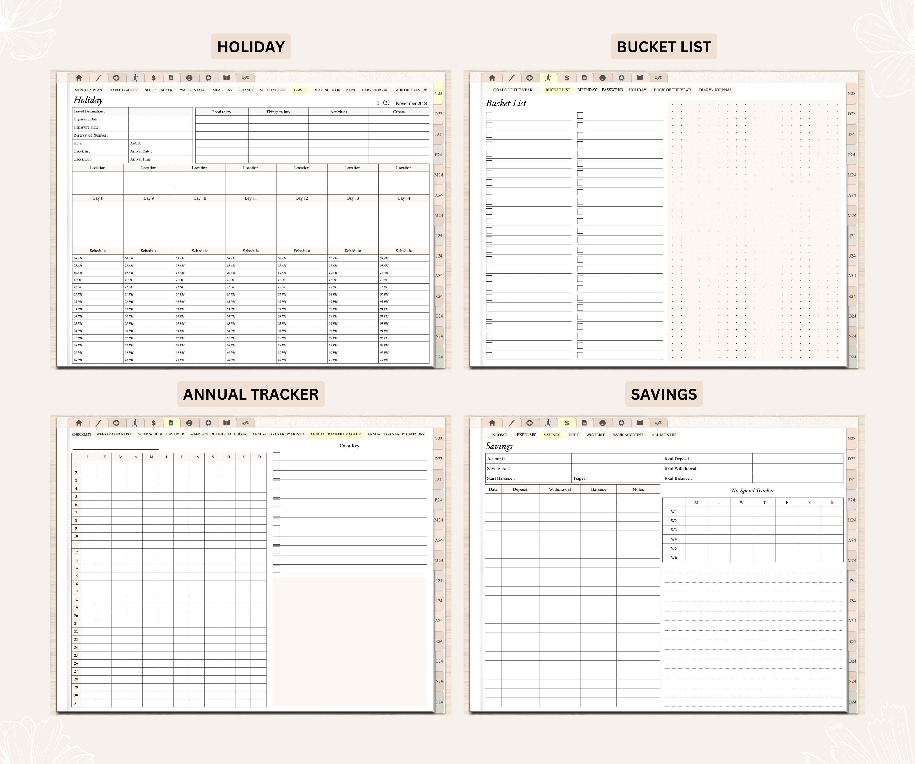Open the PASSWORD link in the Bucket List planner
The width and height of the screenshot is (915, 764).
click(x=612, y=90)
